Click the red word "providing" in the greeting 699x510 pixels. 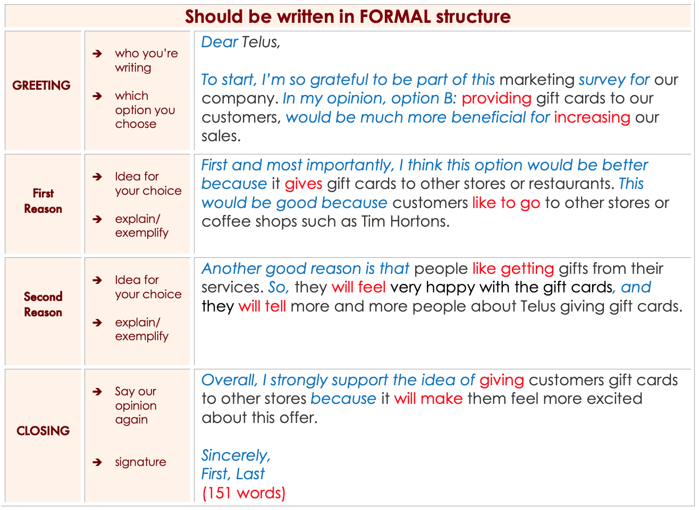click(x=496, y=99)
